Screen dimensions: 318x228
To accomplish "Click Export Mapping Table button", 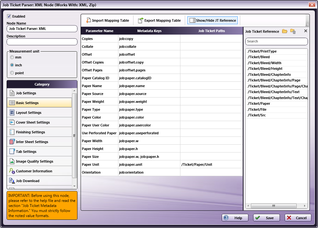I will click(159, 20).
